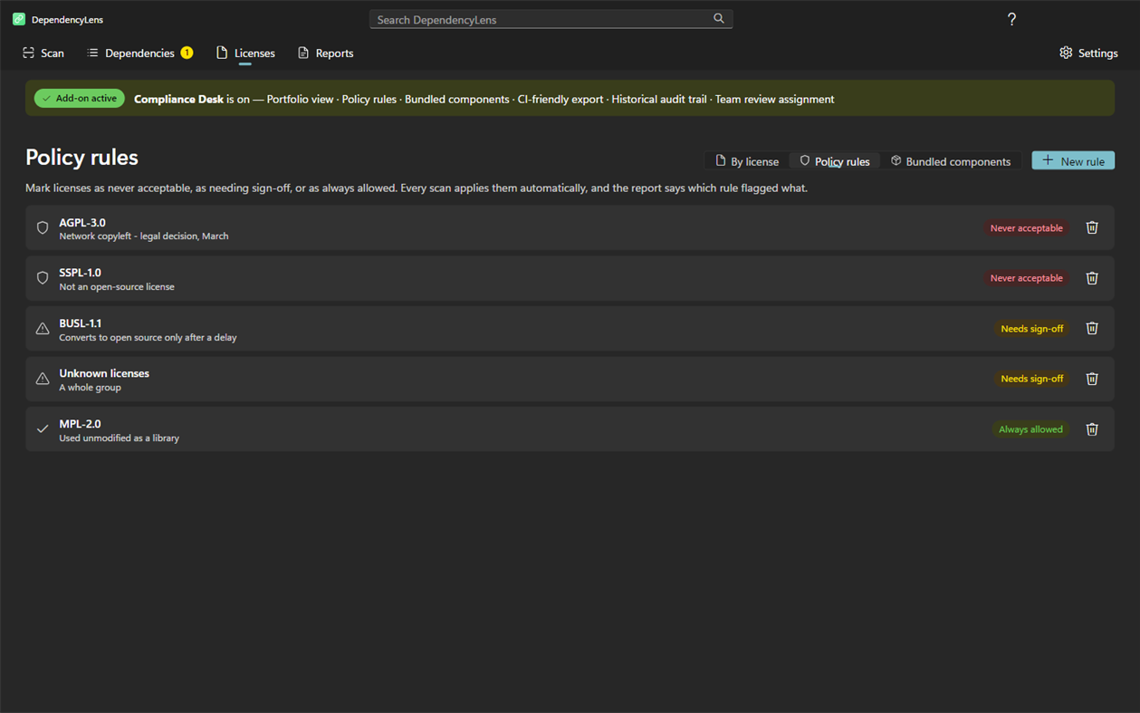
Task: Click the warning triangle beside Unknown licenses
Action: (43, 379)
